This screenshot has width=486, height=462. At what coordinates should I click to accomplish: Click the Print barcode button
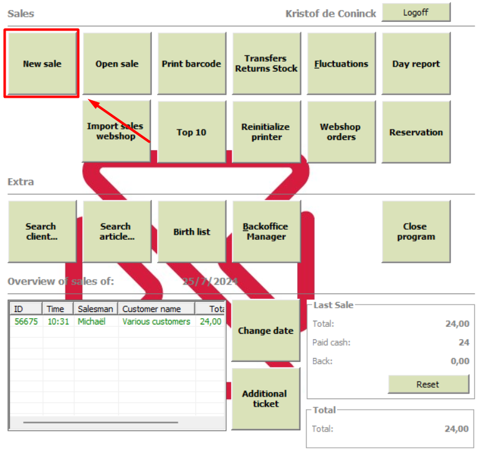pyautogui.click(x=191, y=64)
